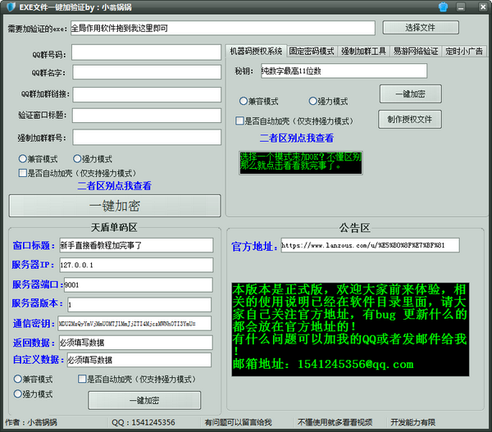Viewport: 492px width, 432px height.
Task: Click the 制作授权文件 button
Action: coord(410,119)
